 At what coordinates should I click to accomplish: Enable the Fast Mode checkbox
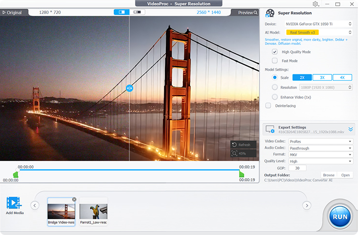click(x=275, y=61)
